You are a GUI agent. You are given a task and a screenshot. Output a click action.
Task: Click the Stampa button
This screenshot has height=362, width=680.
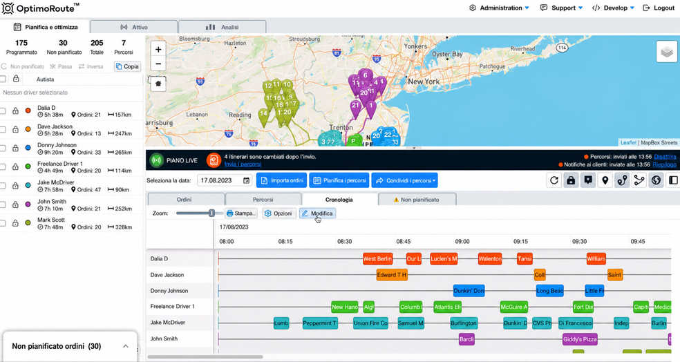coord(241,213)
